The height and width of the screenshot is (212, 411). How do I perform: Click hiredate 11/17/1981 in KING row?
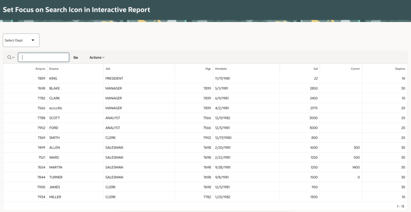click(x=222, y=79)
